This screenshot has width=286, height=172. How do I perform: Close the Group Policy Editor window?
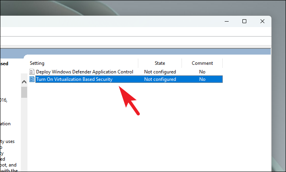262,21
